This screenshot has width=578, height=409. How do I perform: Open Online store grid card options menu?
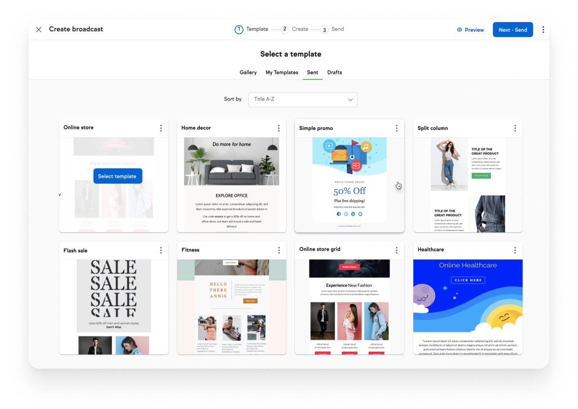coord(396,250)
